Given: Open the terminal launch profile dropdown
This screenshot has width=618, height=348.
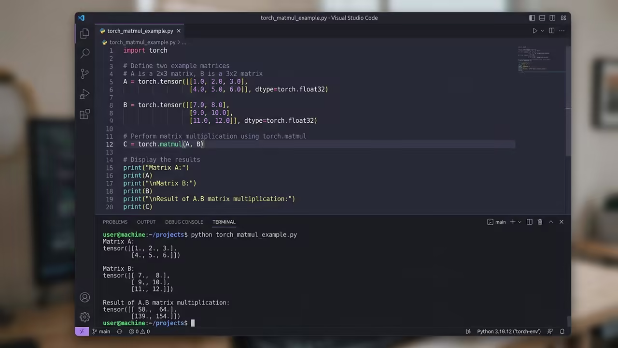Looking at the screenshot, I should coord(520,222).
